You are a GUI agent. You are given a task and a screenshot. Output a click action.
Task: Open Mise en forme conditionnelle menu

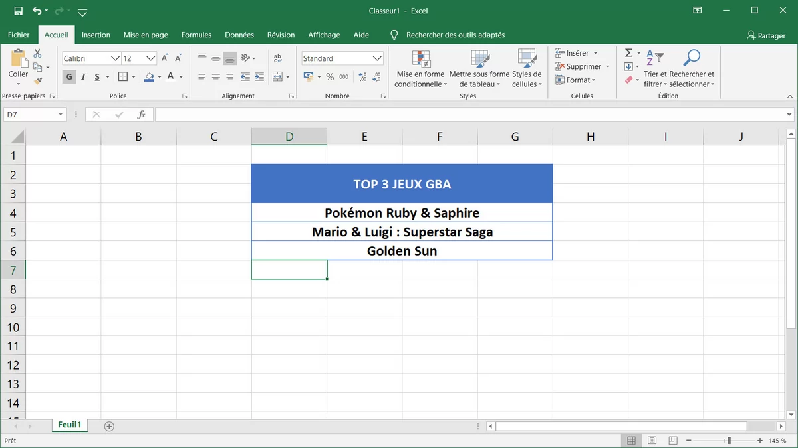coord(420,68)
